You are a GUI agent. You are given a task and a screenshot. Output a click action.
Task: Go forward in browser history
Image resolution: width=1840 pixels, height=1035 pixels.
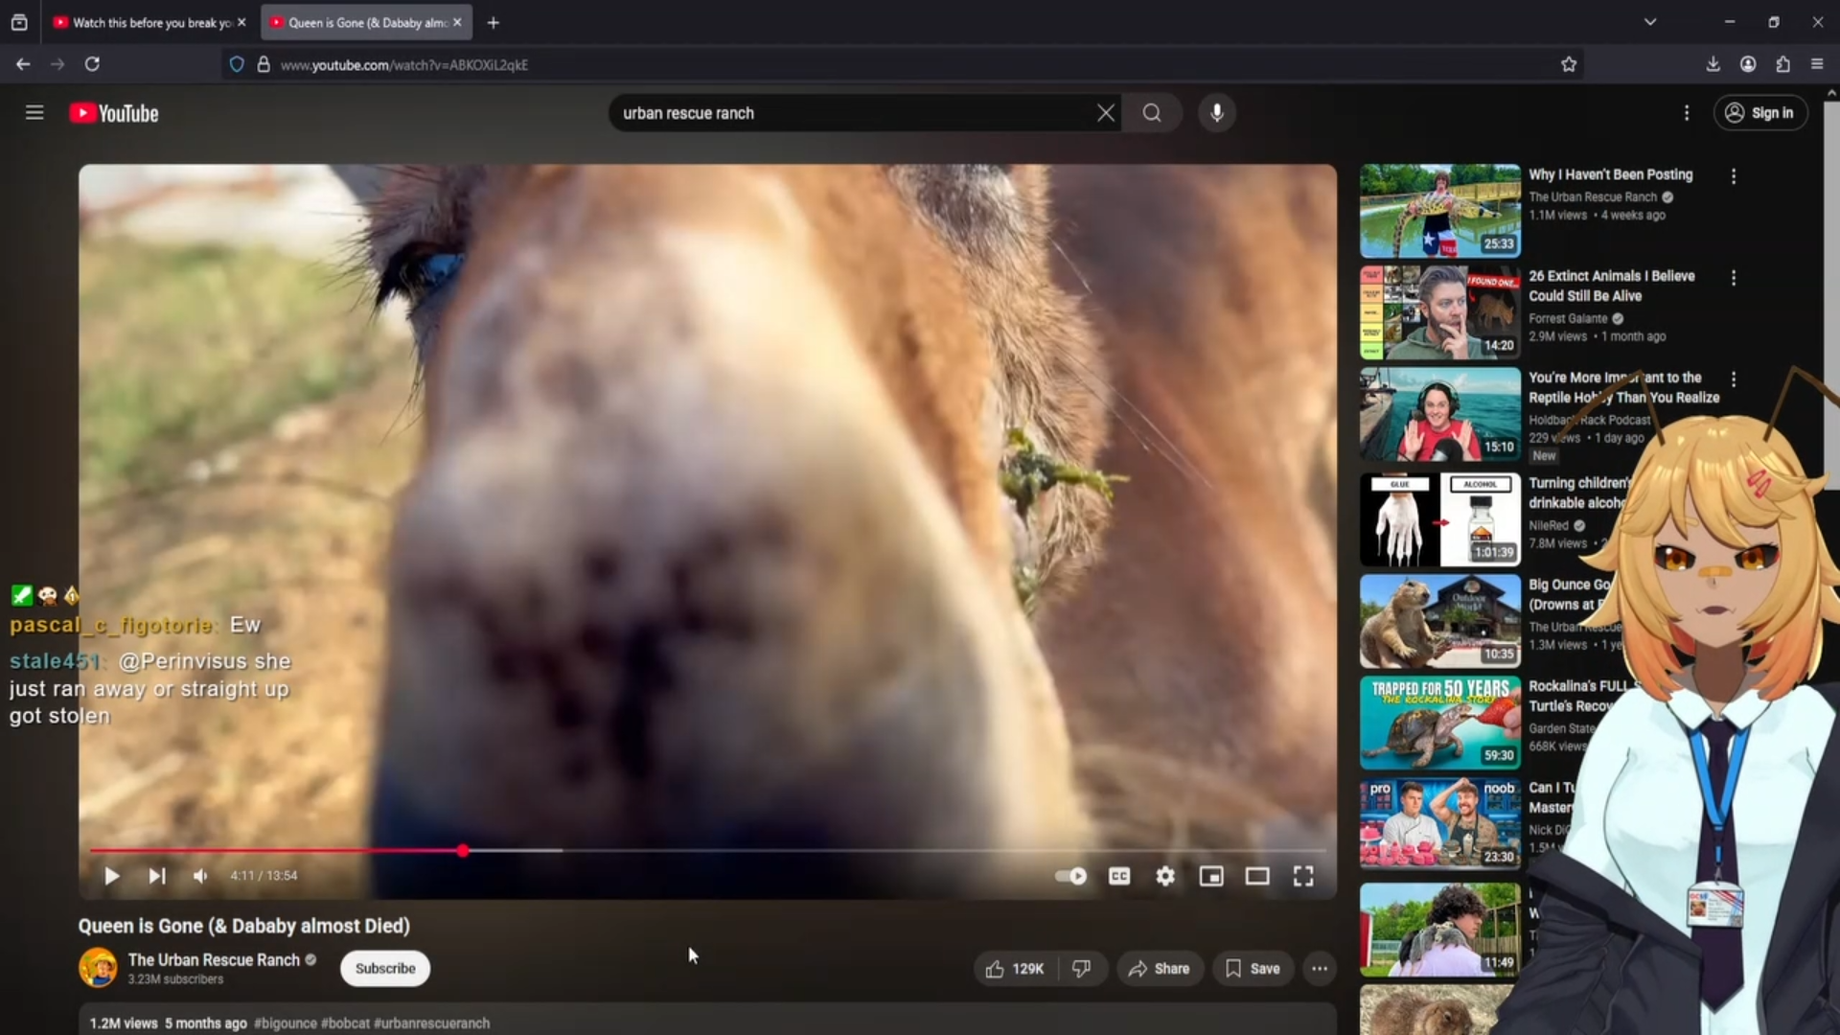pos(57,64)
